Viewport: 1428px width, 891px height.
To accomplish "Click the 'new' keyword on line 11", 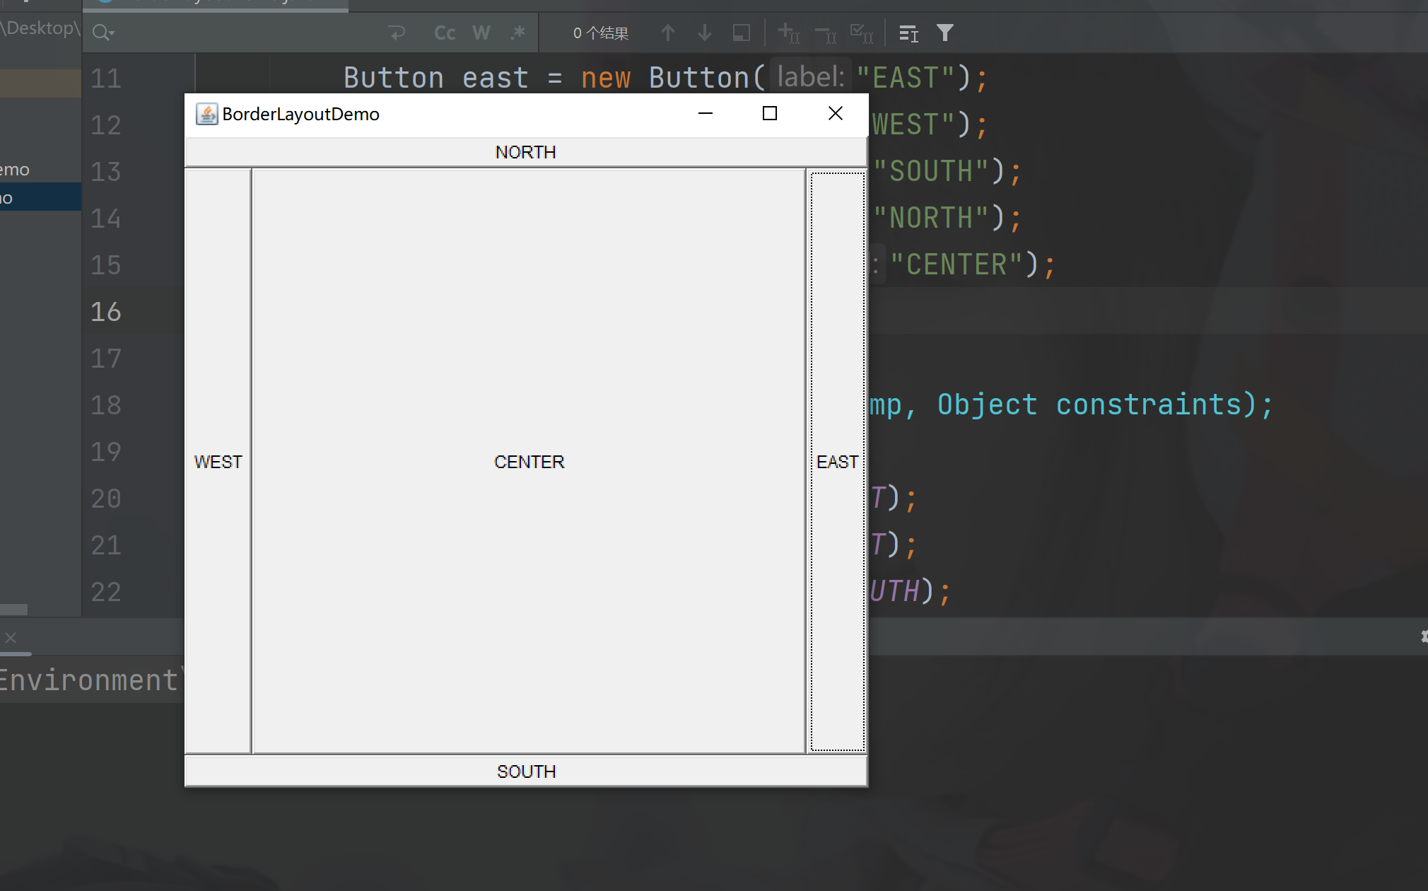I will click(606, 78).
